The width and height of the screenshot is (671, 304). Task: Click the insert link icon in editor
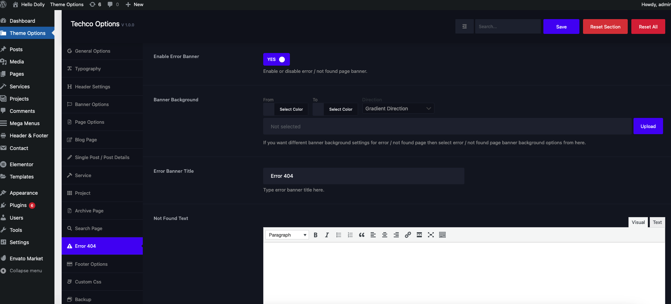[x=408, y=235]
